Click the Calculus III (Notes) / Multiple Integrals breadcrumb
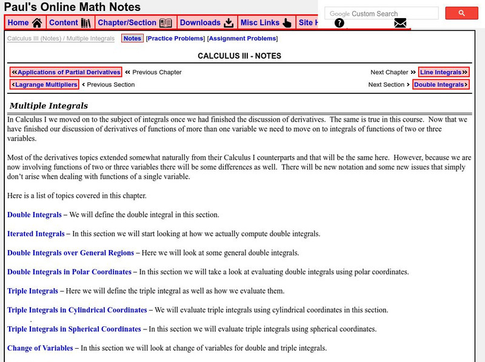The image size is (485, 362). tap(61, 39)
